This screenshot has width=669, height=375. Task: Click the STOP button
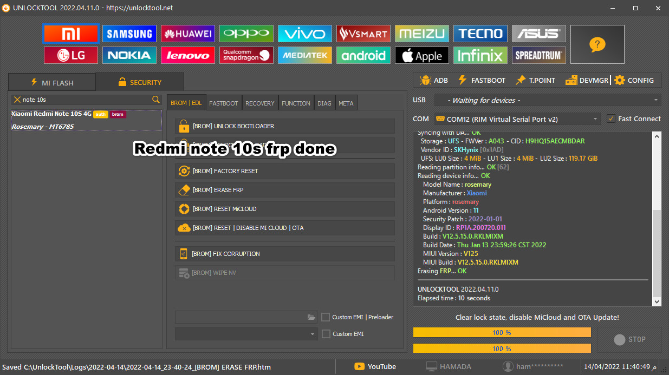tap(629, 340)
